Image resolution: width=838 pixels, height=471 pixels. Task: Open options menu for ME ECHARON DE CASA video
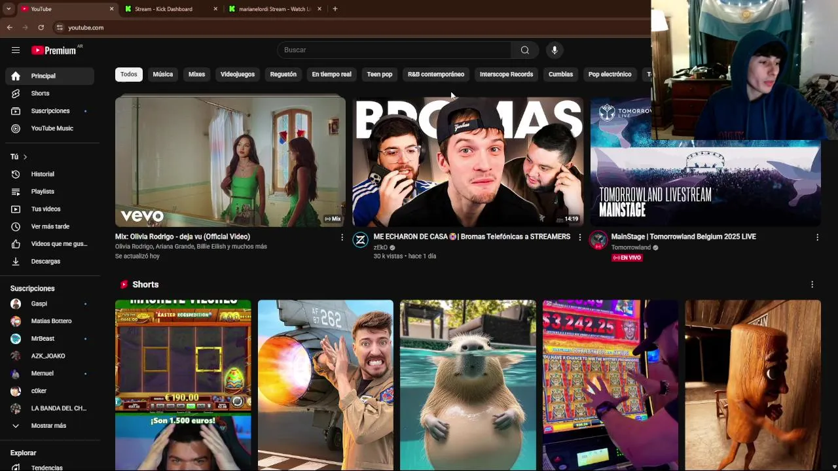(x=579, y=237)
